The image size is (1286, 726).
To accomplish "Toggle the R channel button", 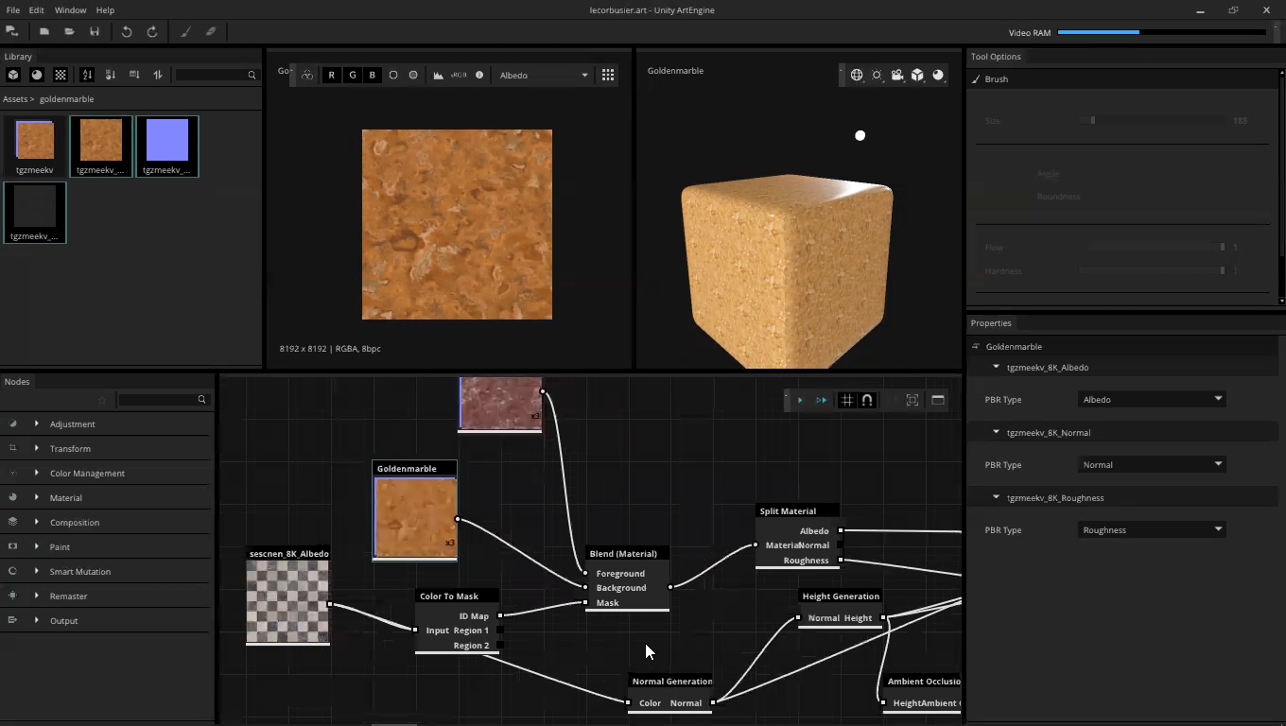I will point(331,75).
